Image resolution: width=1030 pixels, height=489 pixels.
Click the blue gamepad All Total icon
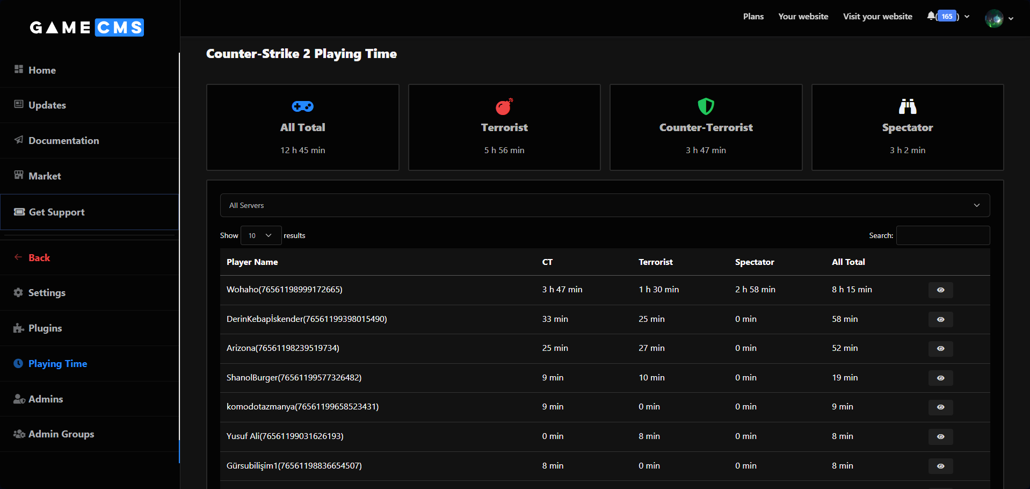point(303,106)
